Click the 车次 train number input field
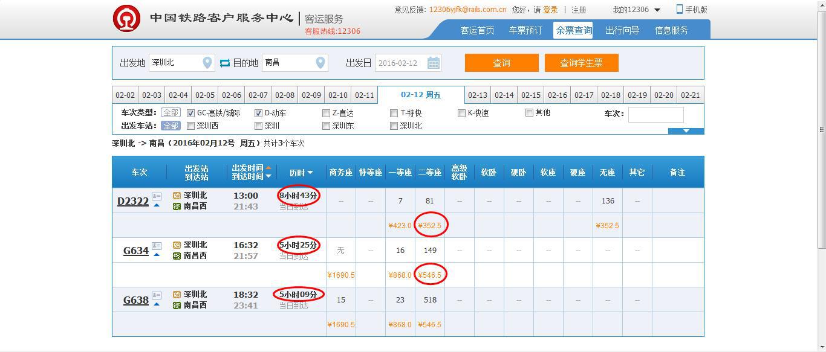 655,114
